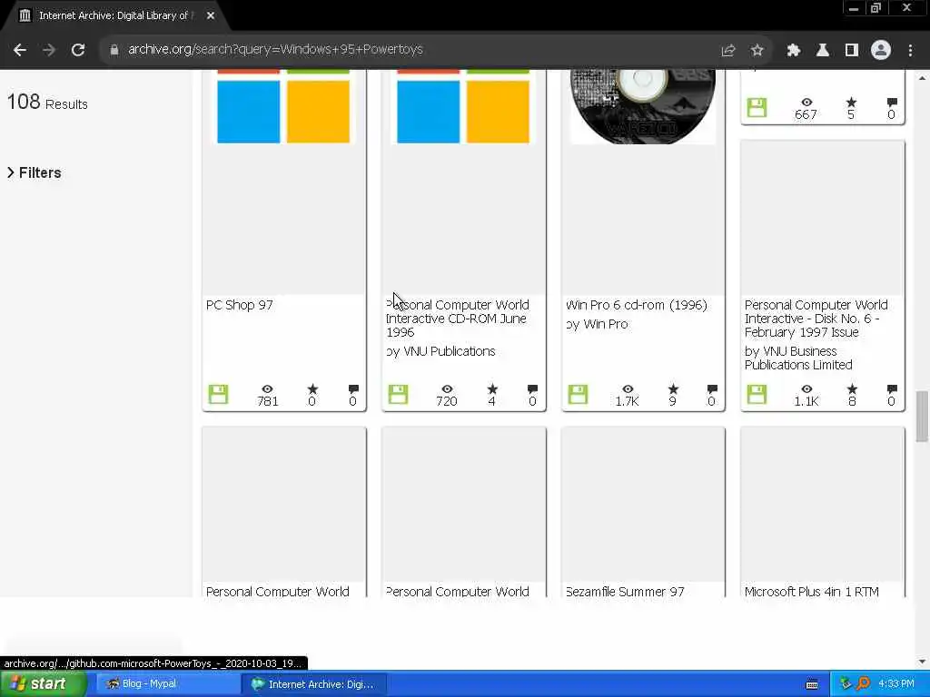Click the taskbar clock showing 4:33 PM
Screen dimensions: 930x697
tap(896, 684)
